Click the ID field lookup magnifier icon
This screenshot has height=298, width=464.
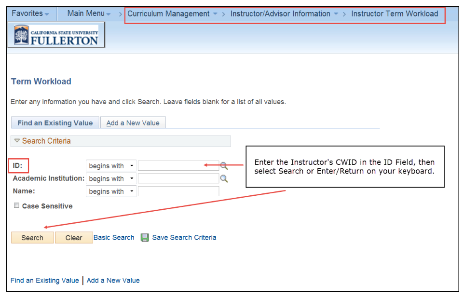click(x=224, y=166)
